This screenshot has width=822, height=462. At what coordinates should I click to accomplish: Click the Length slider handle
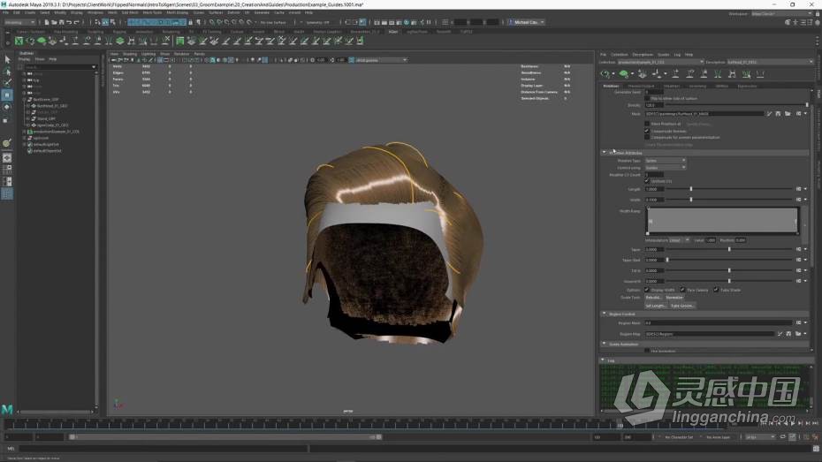(691, 189)
